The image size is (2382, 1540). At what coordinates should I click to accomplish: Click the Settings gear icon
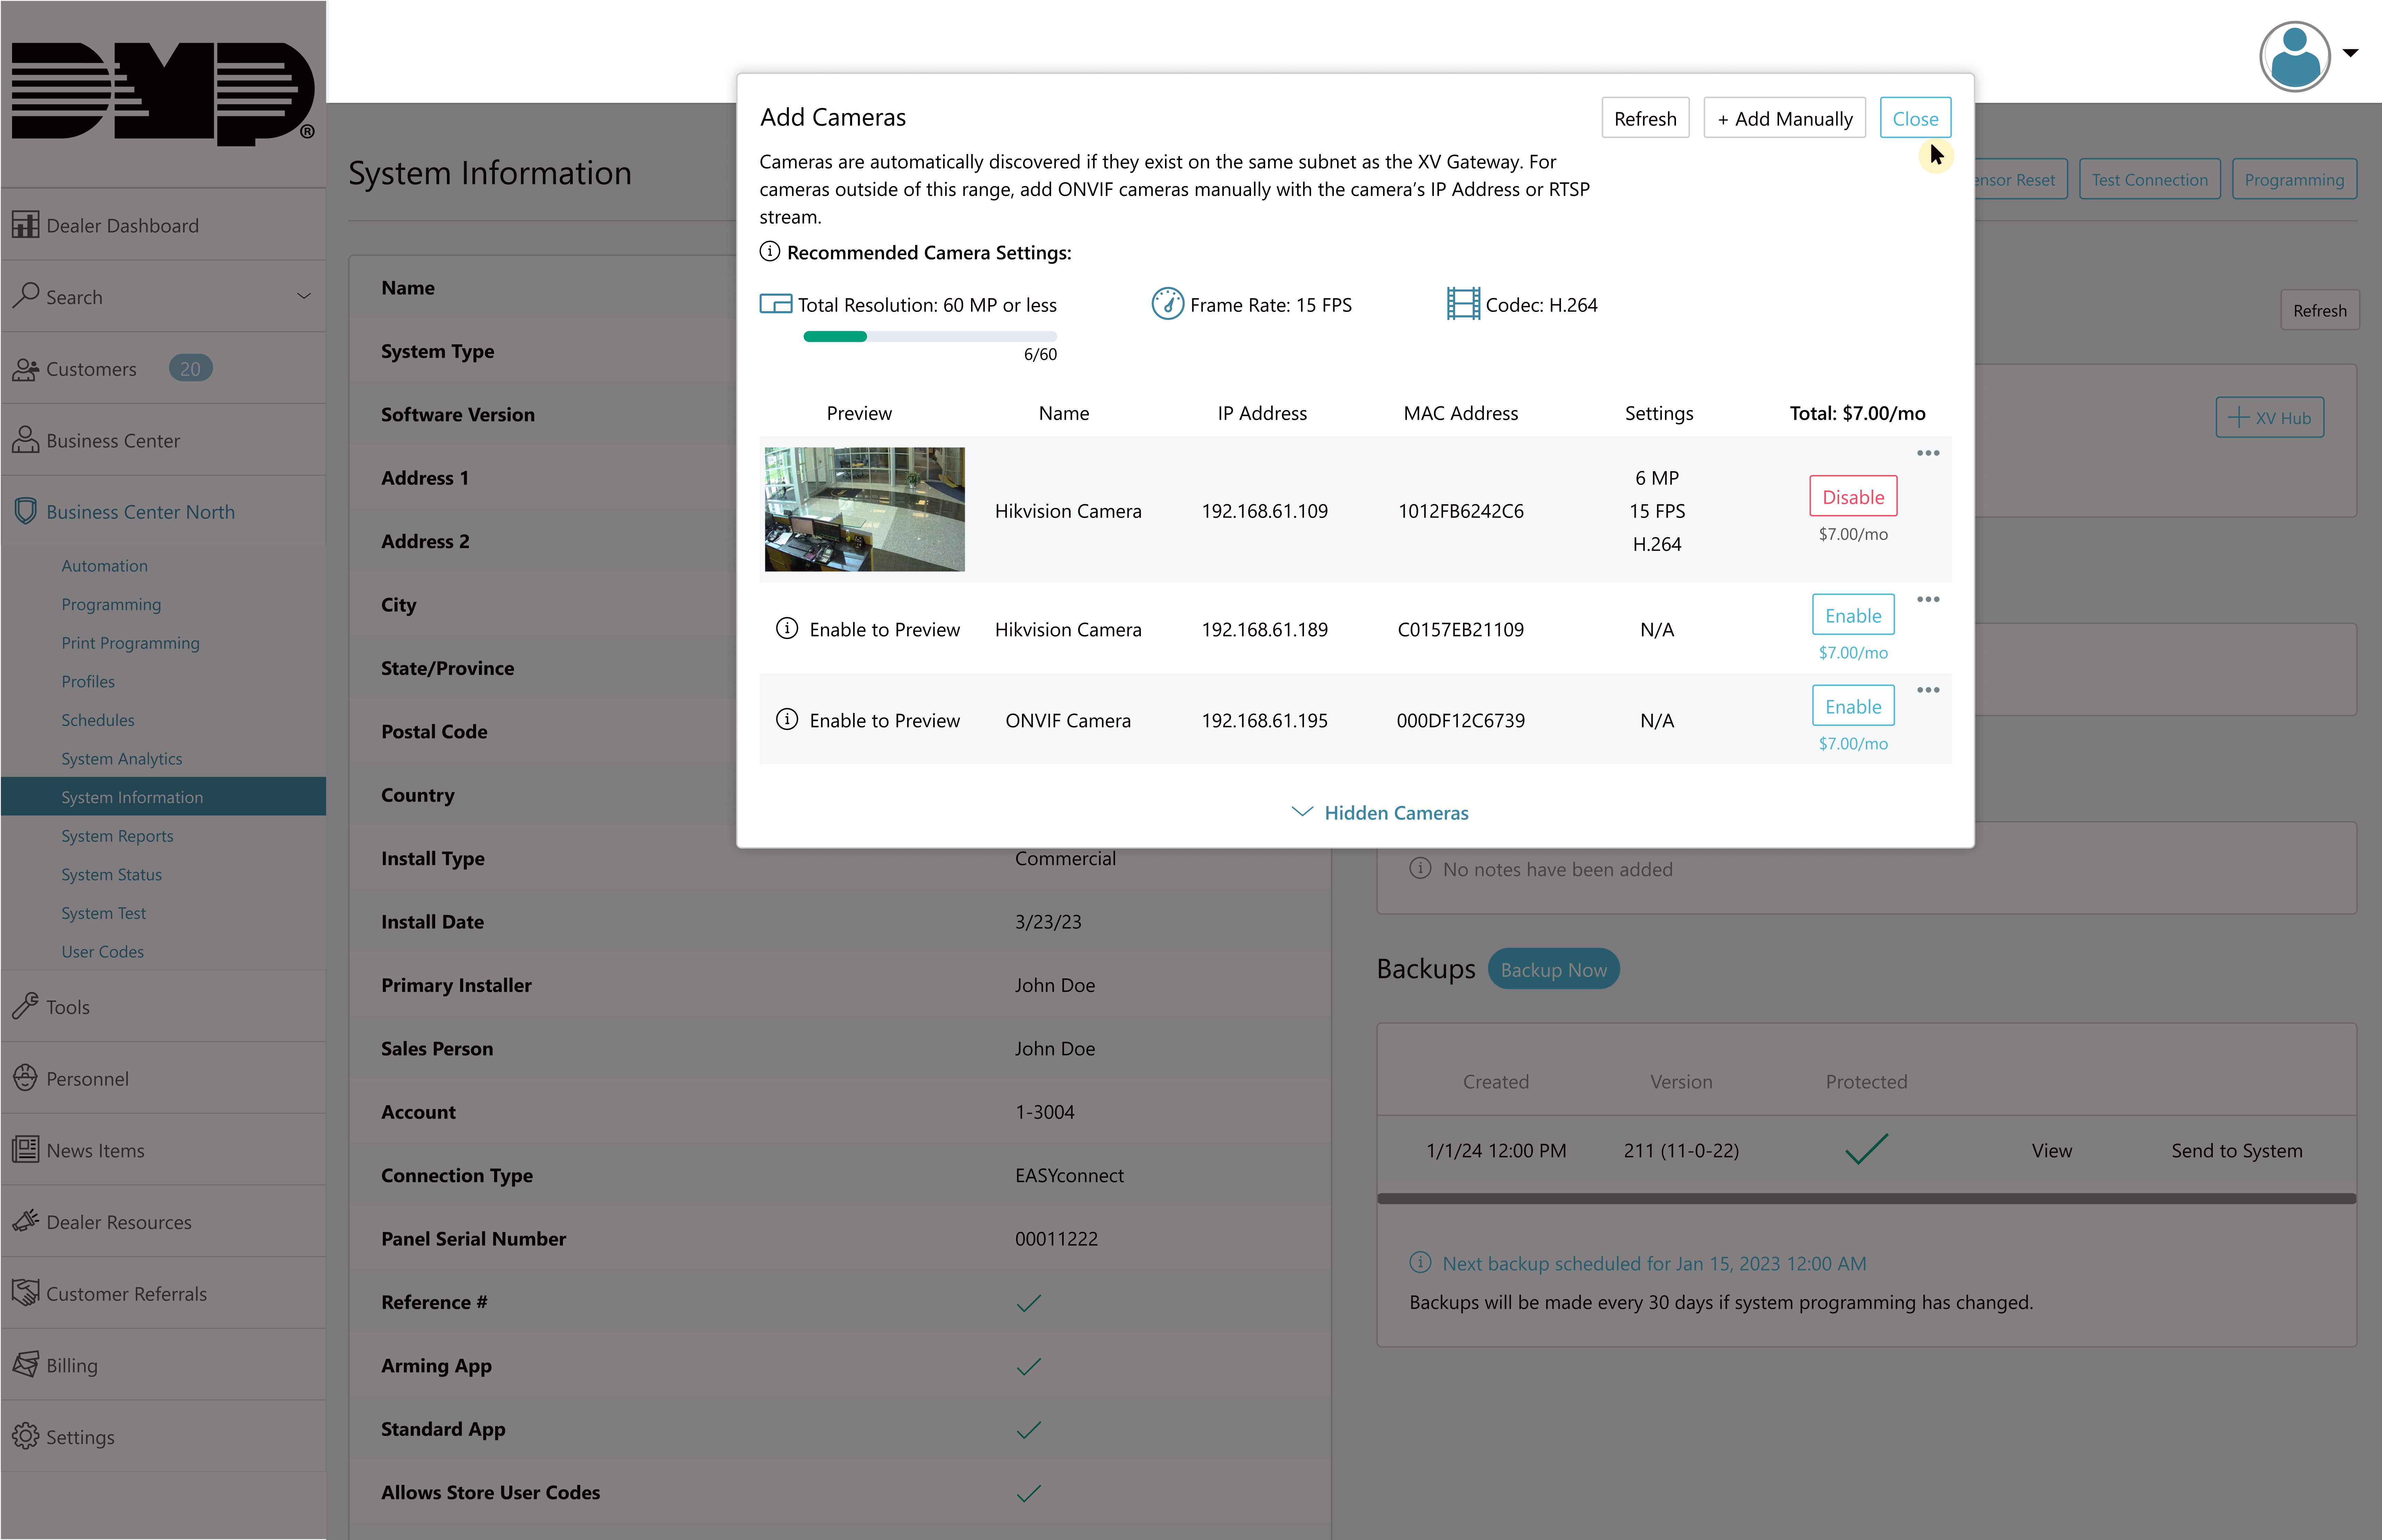[25, 1436]
